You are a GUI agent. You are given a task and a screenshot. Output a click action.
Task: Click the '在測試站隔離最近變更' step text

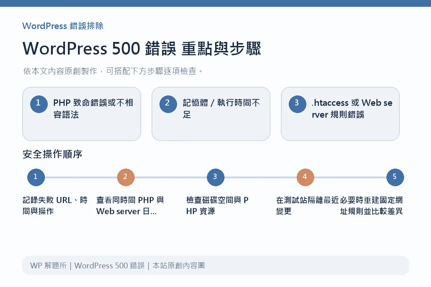[x=307, y=206]
